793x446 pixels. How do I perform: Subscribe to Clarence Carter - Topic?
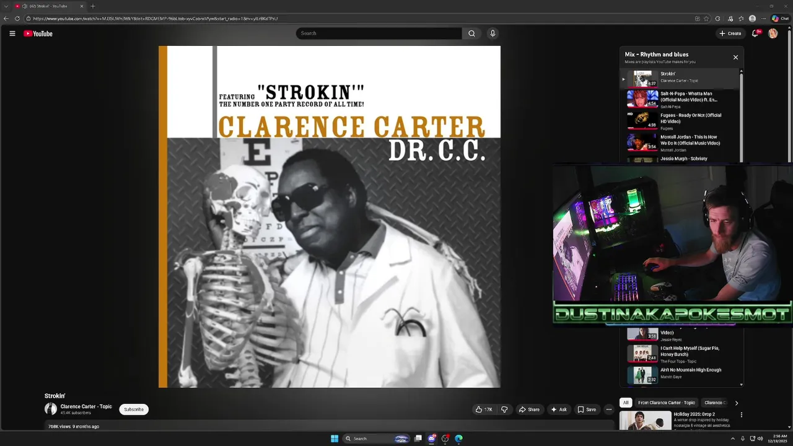[x=134, y=409]
